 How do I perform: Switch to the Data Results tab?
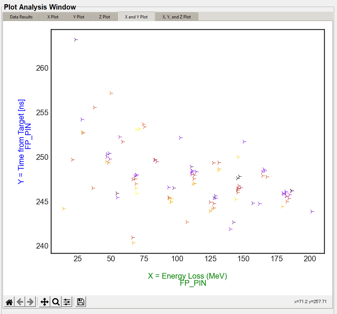21,17
